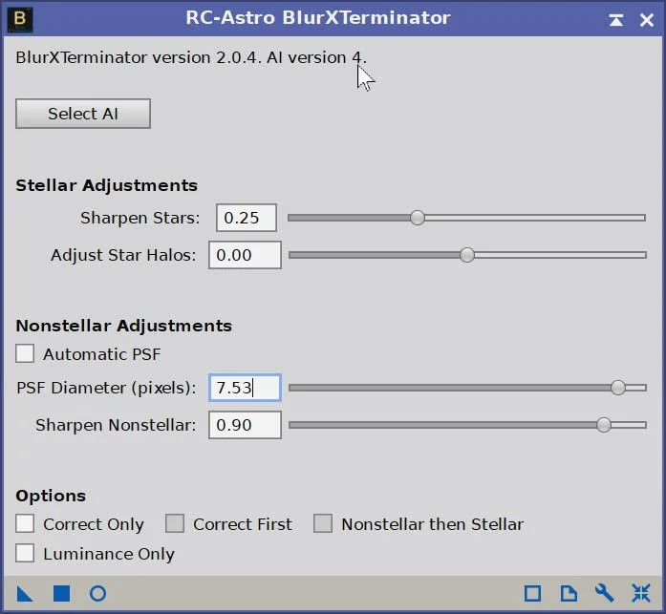Open the Browse Documentation page icon
Image resolution: width=666 pixels, height=614 pixels.
569,593
